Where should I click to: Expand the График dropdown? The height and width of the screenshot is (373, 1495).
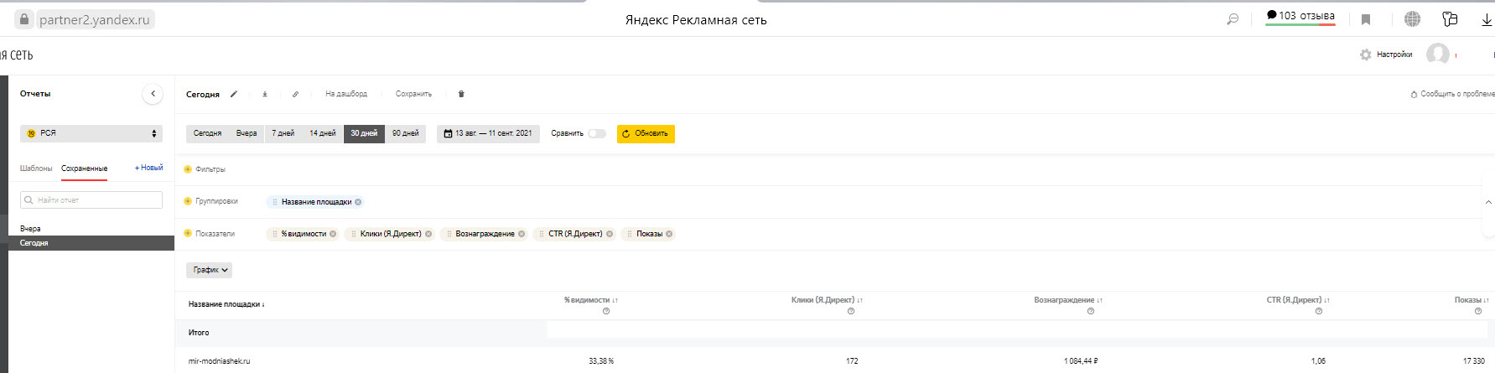(x=209, y=270)
